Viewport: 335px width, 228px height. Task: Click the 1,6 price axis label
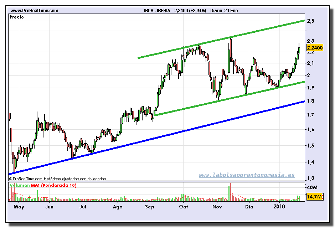tap(310, 129)
